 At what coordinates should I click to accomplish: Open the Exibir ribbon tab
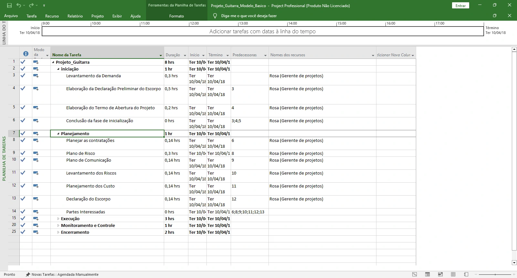point(117,16)
